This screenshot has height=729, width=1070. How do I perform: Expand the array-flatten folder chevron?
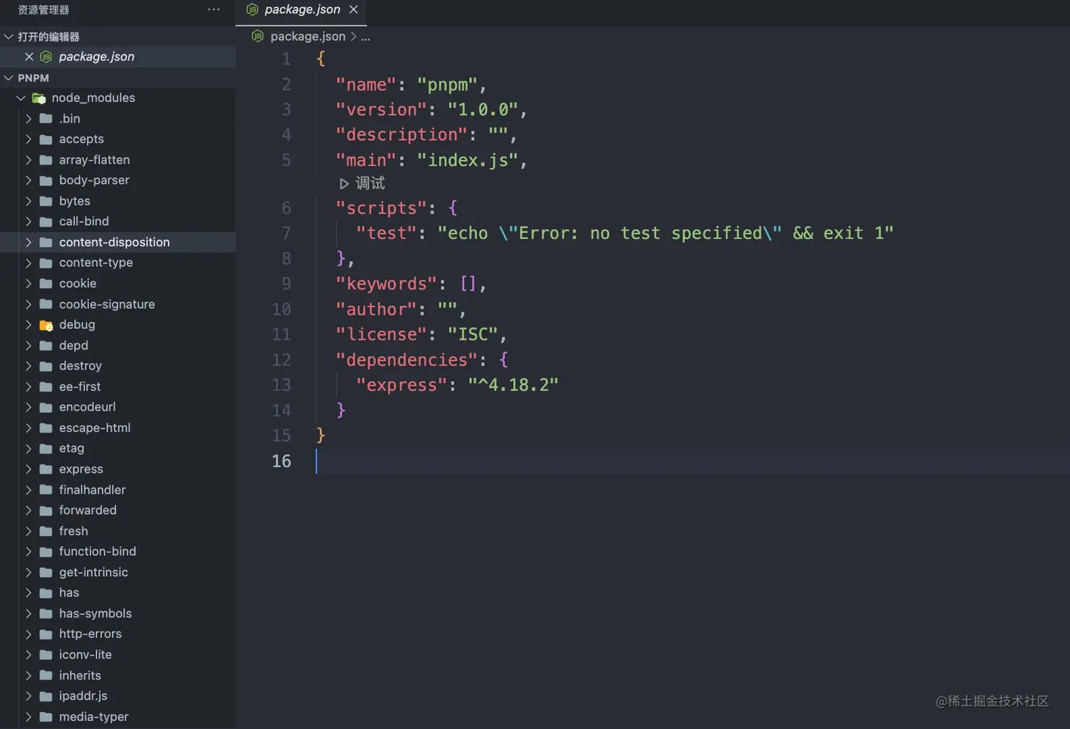pos(28,160)
